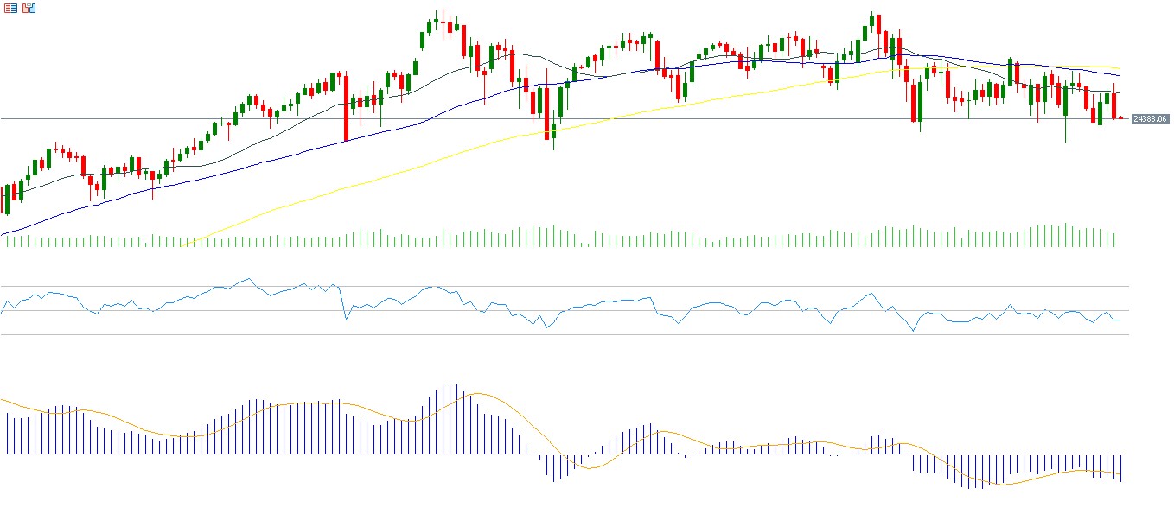Click the left start of the yellow average line
The image size is (1174, 514).
[183, 245]
